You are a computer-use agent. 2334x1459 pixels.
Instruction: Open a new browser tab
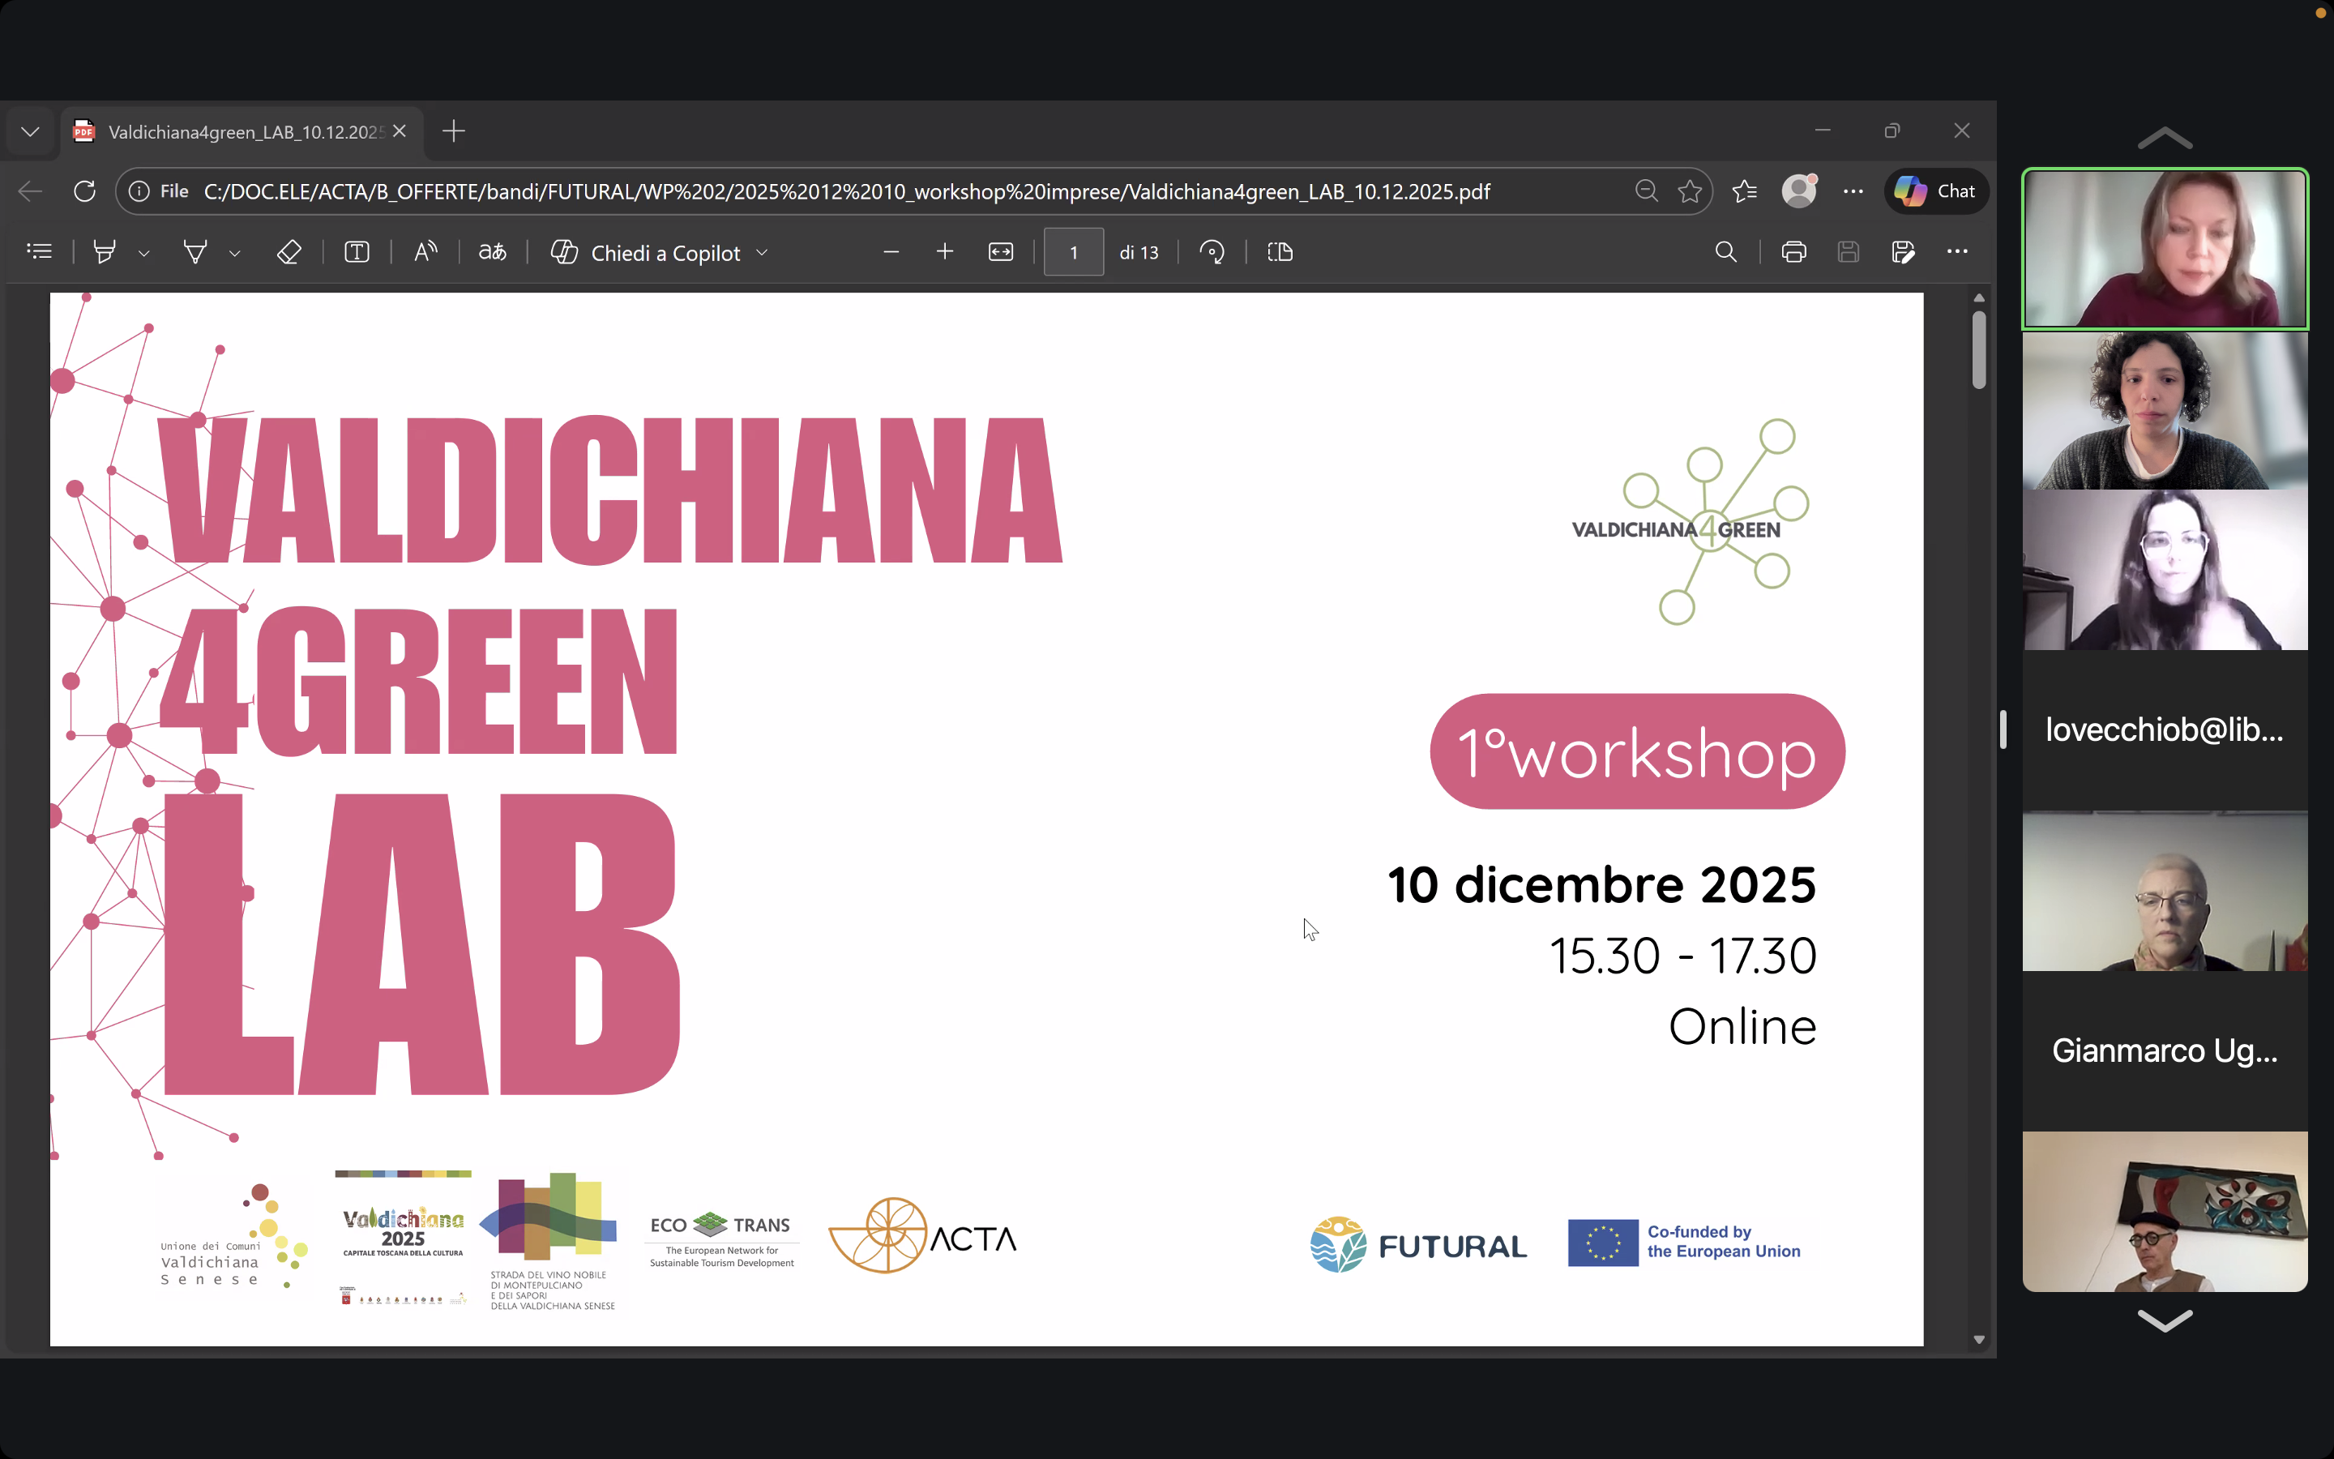[x=453, y=131]
